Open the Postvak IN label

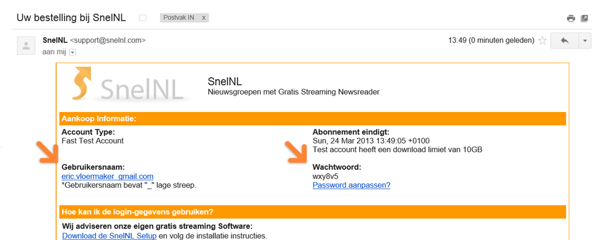(179, 18)
